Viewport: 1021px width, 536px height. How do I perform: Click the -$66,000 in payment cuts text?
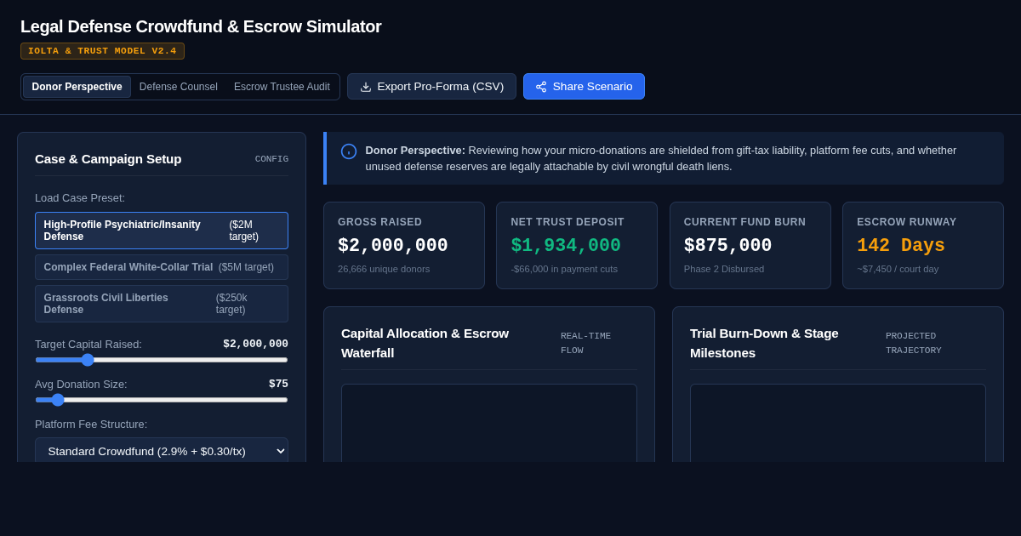[564, 269]
